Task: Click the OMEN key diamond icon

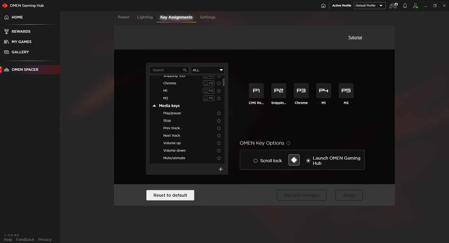Action: [x=294, y=160]
